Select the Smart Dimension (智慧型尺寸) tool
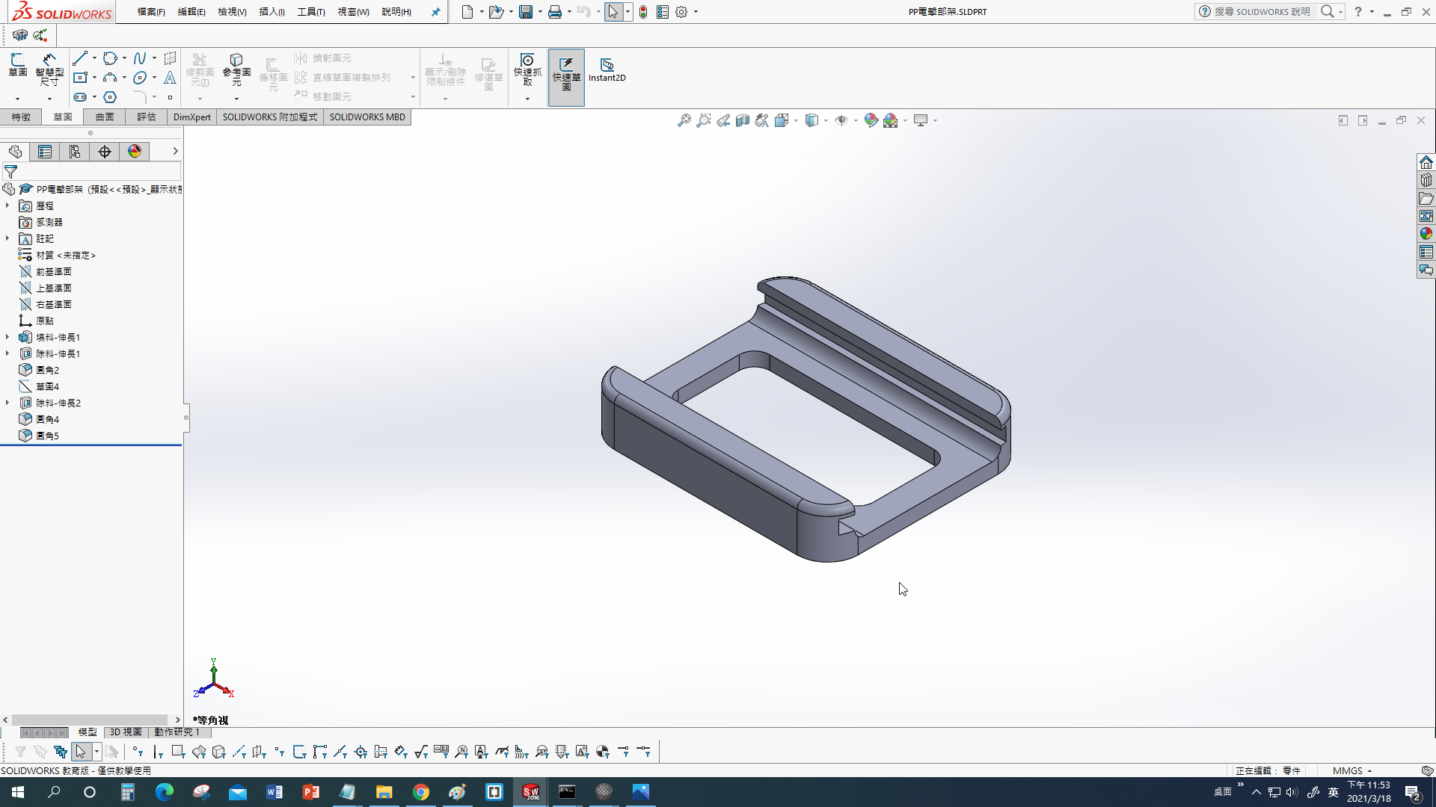Screen dimensions: 1436x807 point(49,69)
